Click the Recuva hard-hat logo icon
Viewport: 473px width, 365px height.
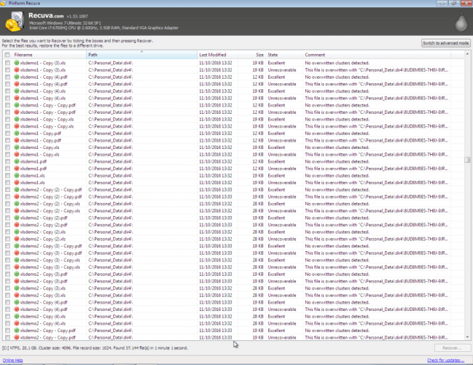click(x=14, y=21)
